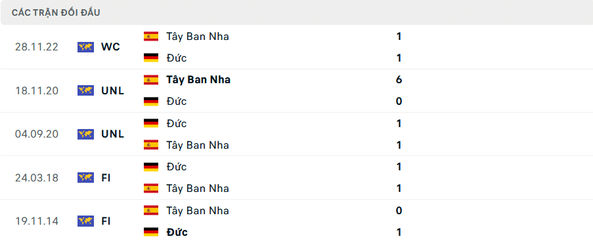Open bold Tây Ban Nha team link

[198, 80]
